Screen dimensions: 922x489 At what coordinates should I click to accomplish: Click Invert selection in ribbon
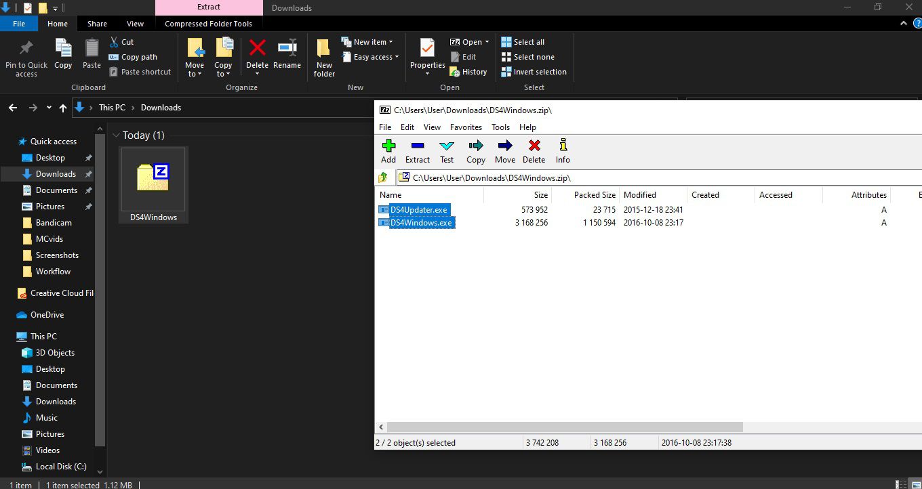[534, 72]
